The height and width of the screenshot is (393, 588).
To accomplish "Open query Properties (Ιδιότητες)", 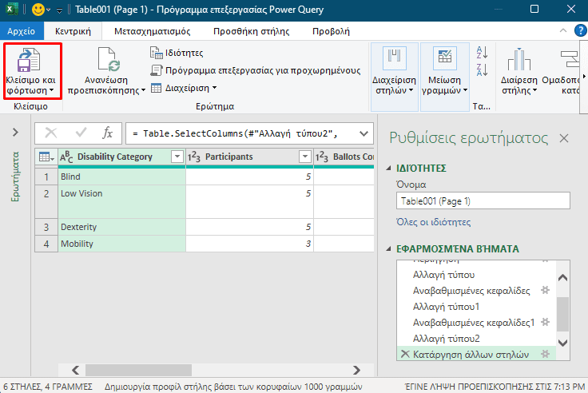I will (x=177, y=53).
